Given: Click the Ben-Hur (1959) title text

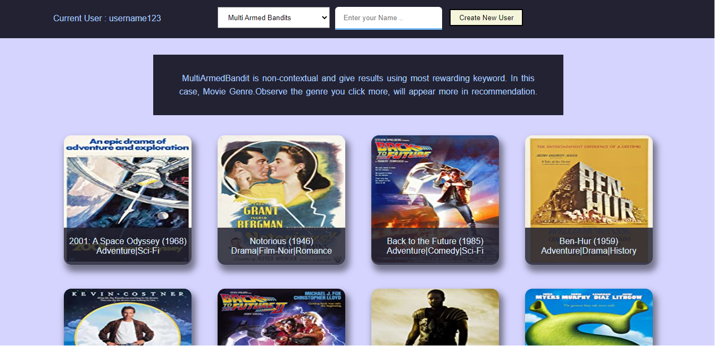Looking at the screenshot, I should [589, 241].
